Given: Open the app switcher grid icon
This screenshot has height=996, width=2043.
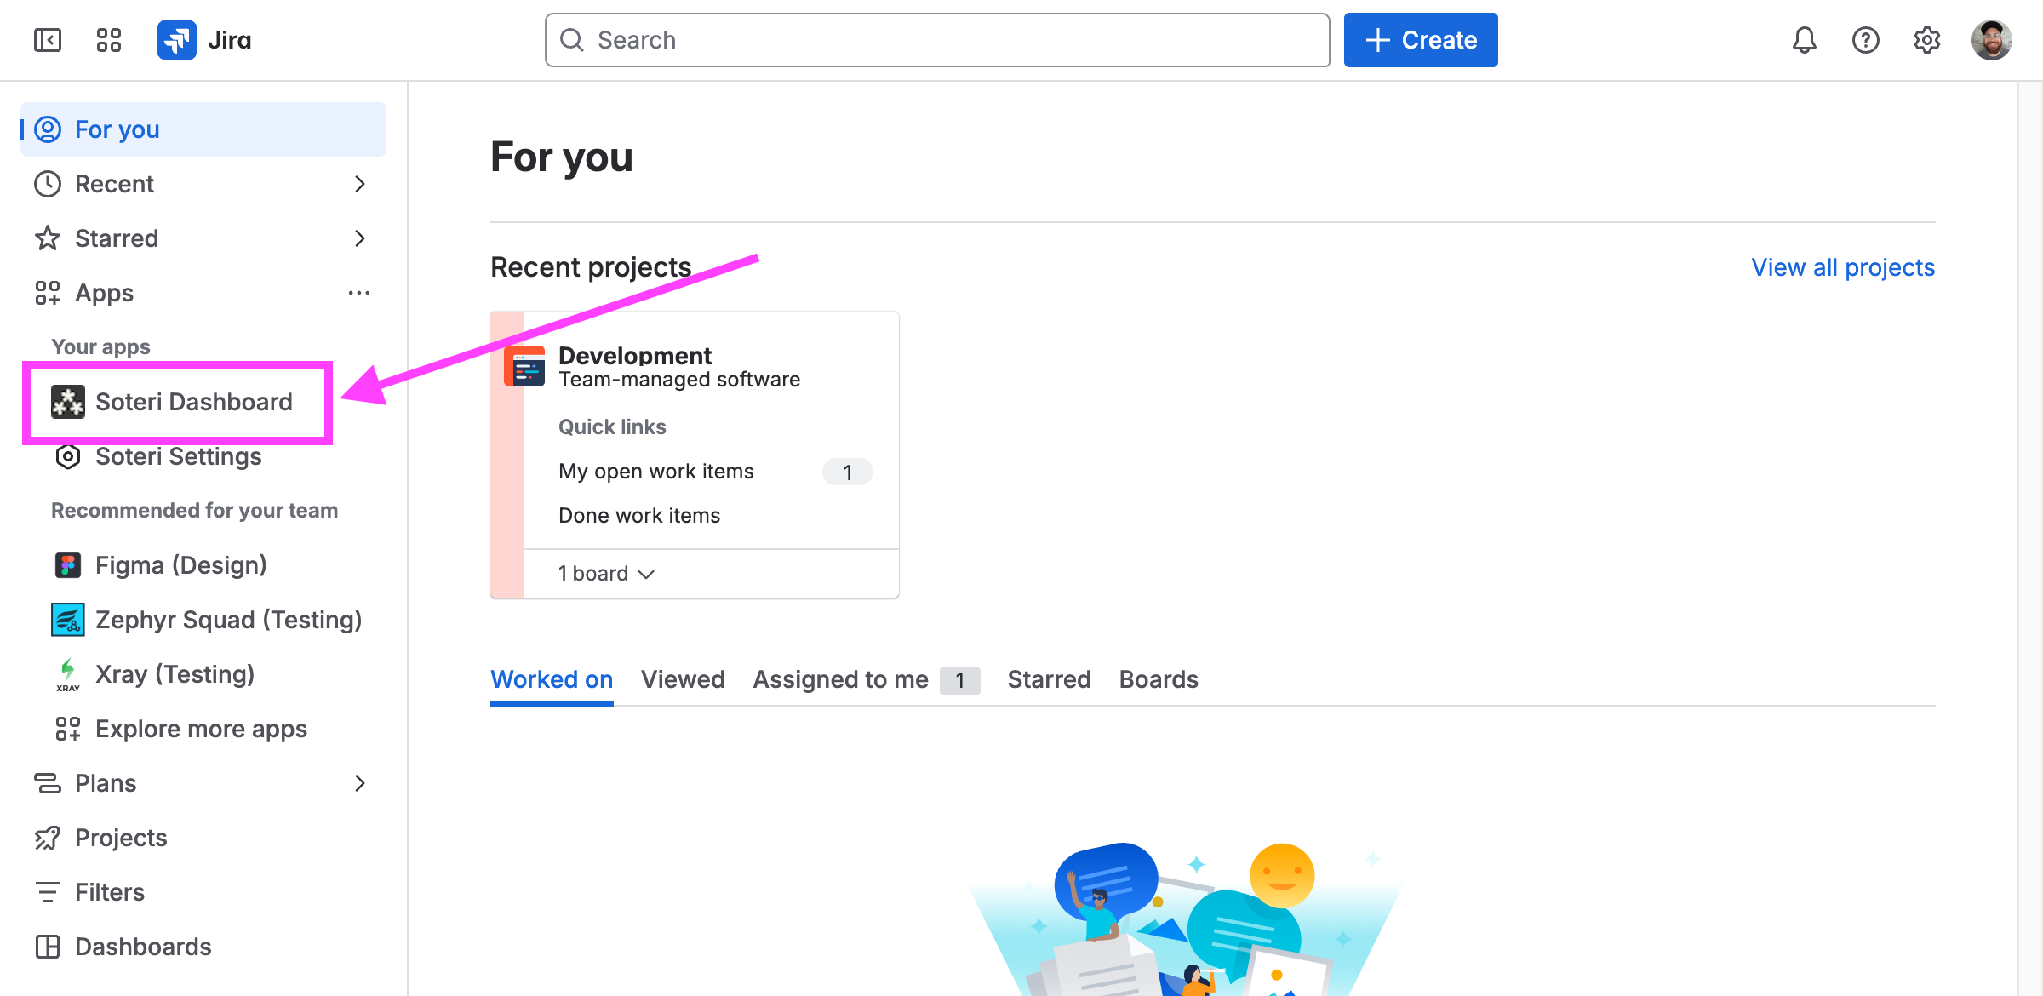Looking at the screenshot, I should pyautogui.click(x=109, y=40).
